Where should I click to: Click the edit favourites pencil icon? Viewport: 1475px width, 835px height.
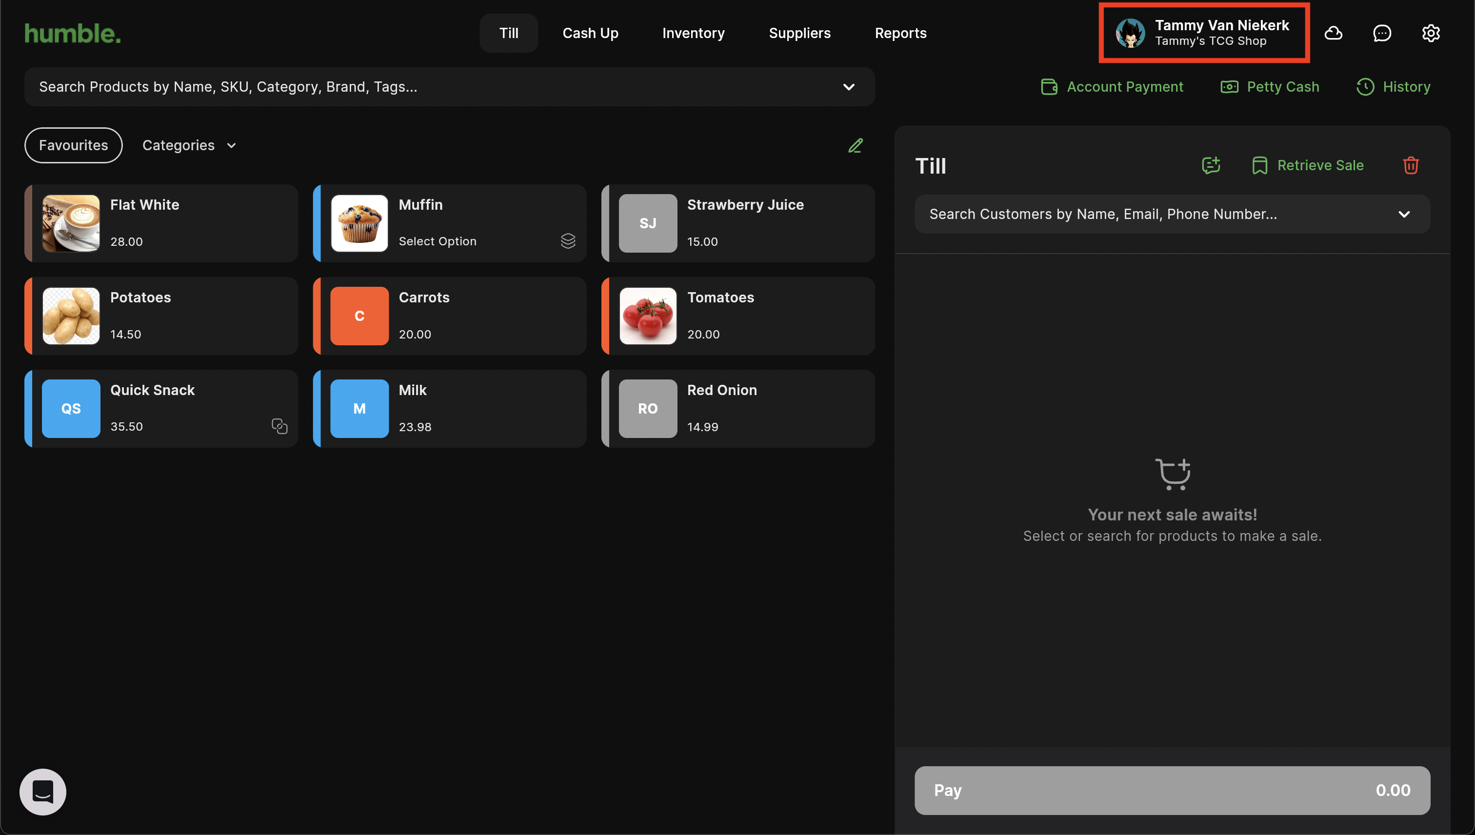[x=855, y=146]
